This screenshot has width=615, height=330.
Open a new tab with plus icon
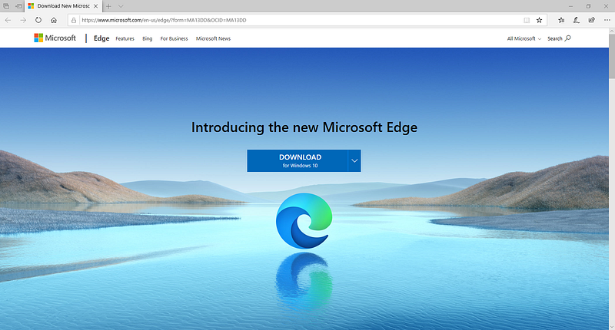[x=108, y=6]
